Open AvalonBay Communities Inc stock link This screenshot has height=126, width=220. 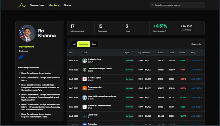coord(99,106)
